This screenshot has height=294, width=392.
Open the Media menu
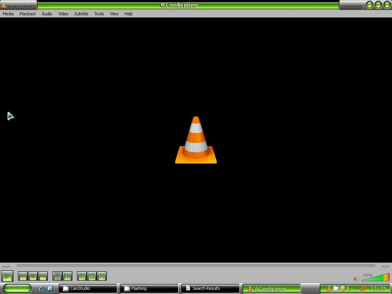coord(8,14)
